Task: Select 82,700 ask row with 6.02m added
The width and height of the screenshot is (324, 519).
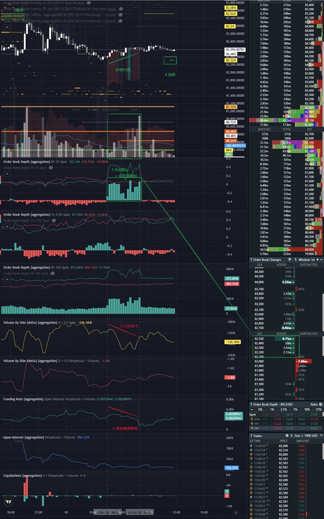Action: click(x=286, y=328)
